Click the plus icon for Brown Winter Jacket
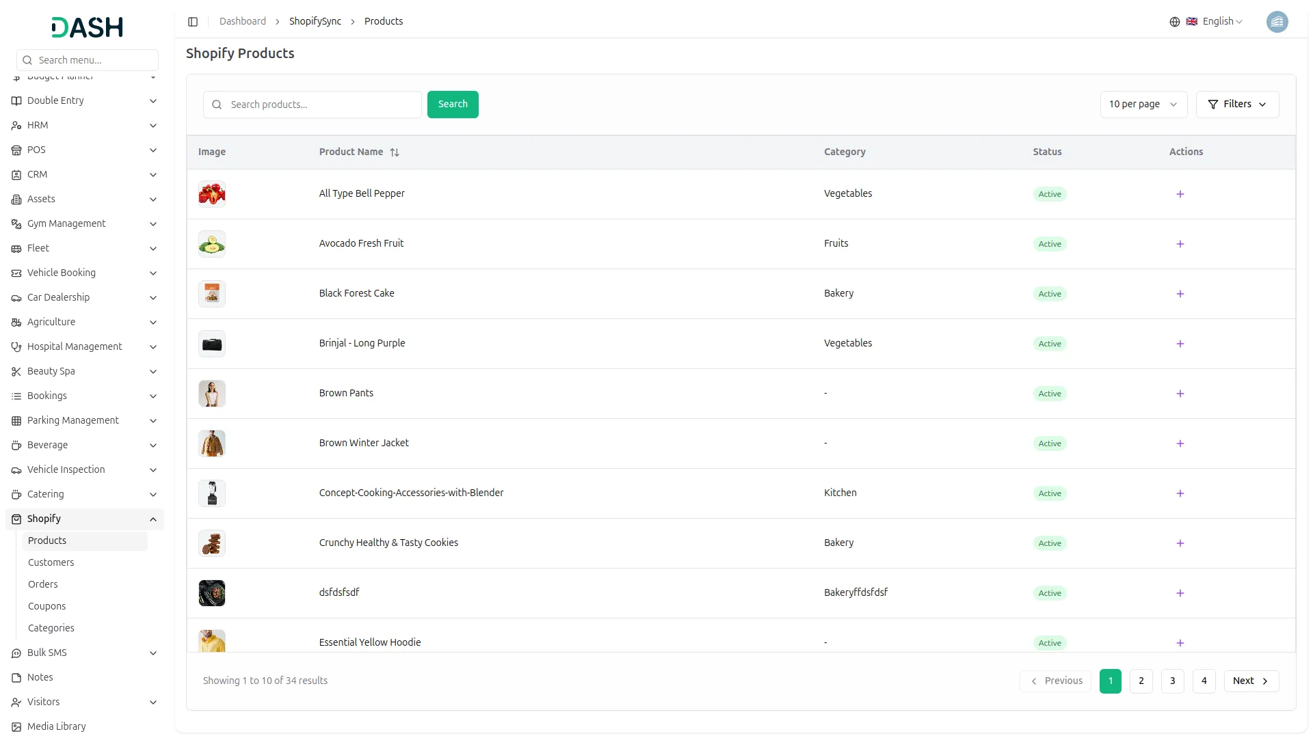This screenshot has width=1313, height=738. pos(1180,443)
